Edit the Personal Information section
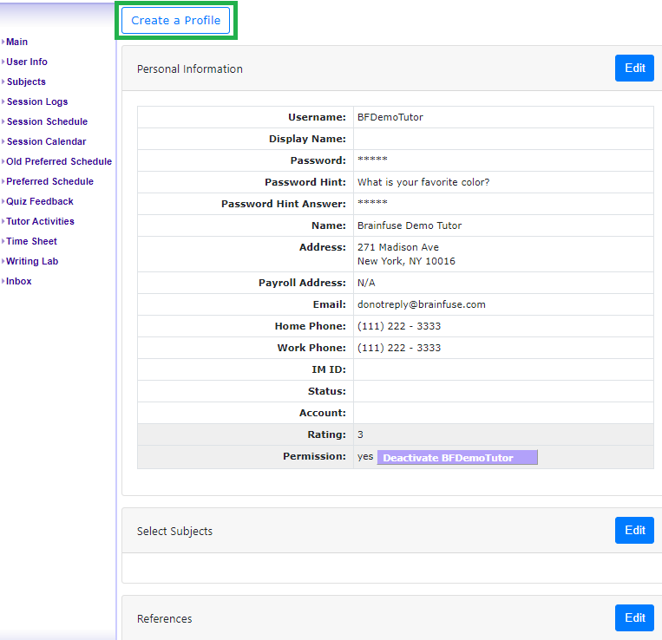The image size is (662, 640). point(634,69)
